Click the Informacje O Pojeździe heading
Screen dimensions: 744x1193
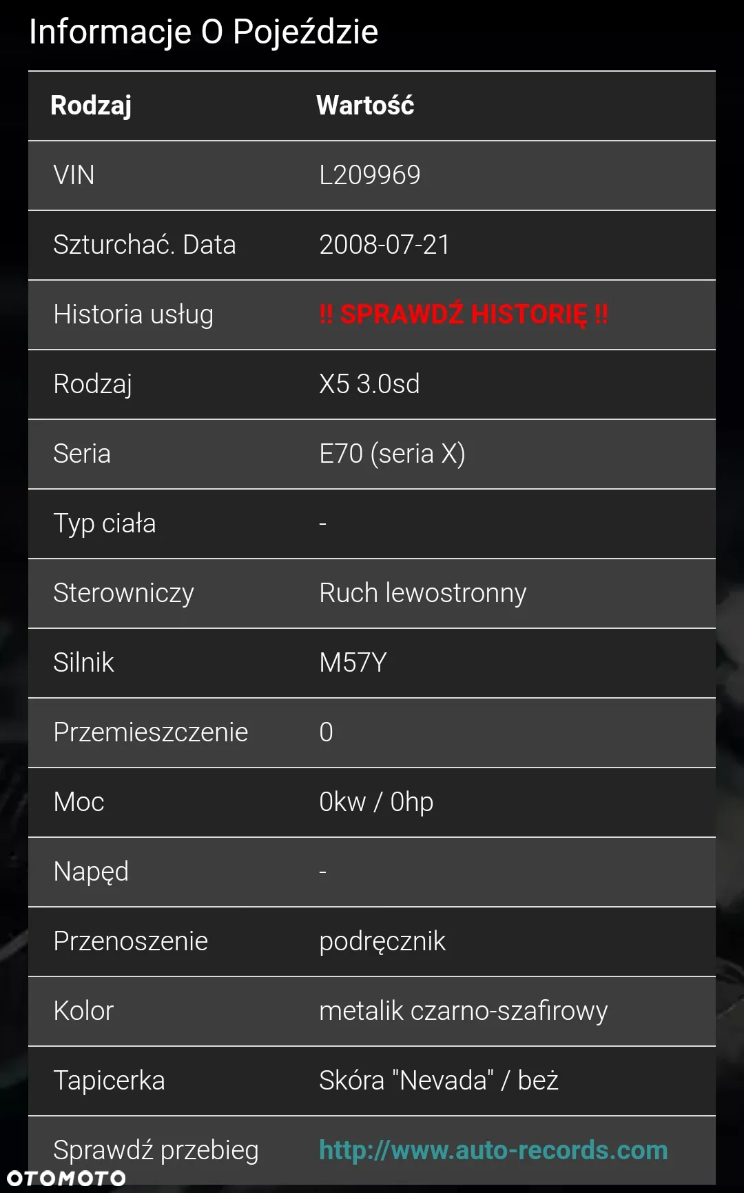coord(204,32)
